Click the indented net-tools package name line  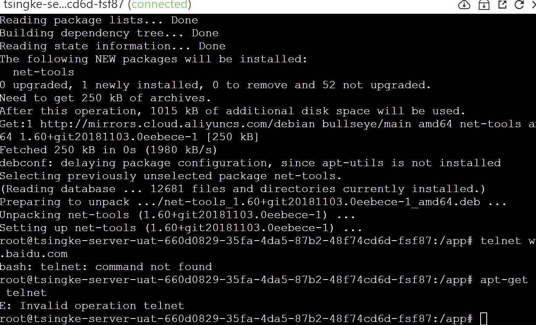pos(44,72)
